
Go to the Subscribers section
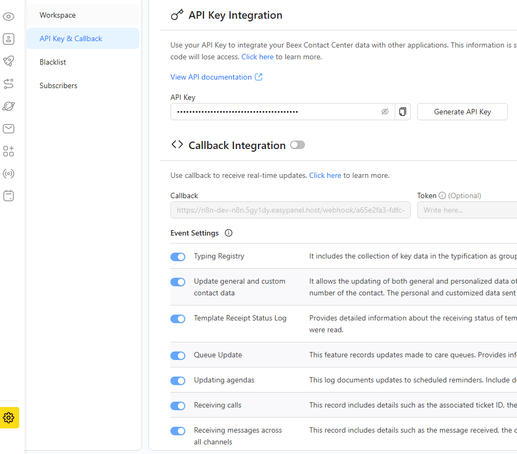point(58,85)
